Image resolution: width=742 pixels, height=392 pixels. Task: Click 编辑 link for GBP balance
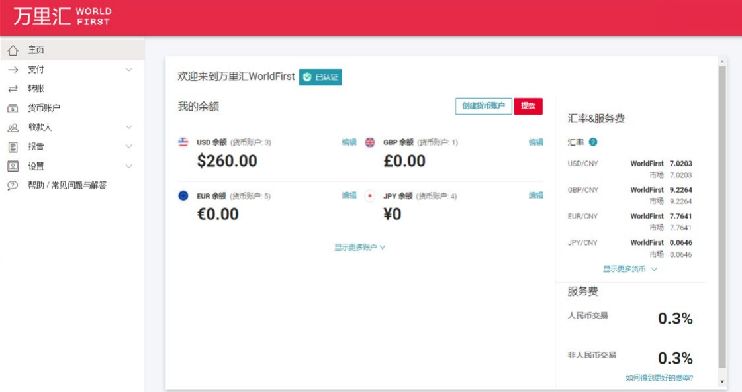[535, 142]
